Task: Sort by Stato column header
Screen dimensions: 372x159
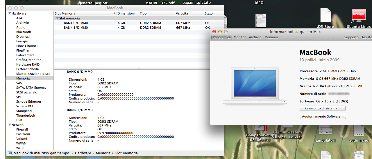Action: tap(214, 13)
